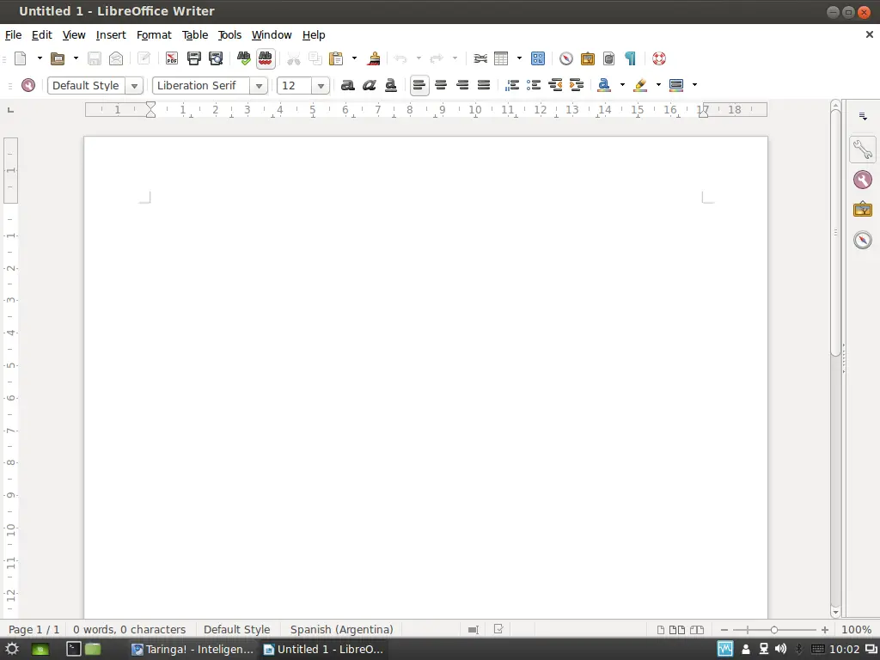The width and height of the screenshot is (880, 660).
Task: Click the Show Draw Functions icon
Action: tap(538, 58)
